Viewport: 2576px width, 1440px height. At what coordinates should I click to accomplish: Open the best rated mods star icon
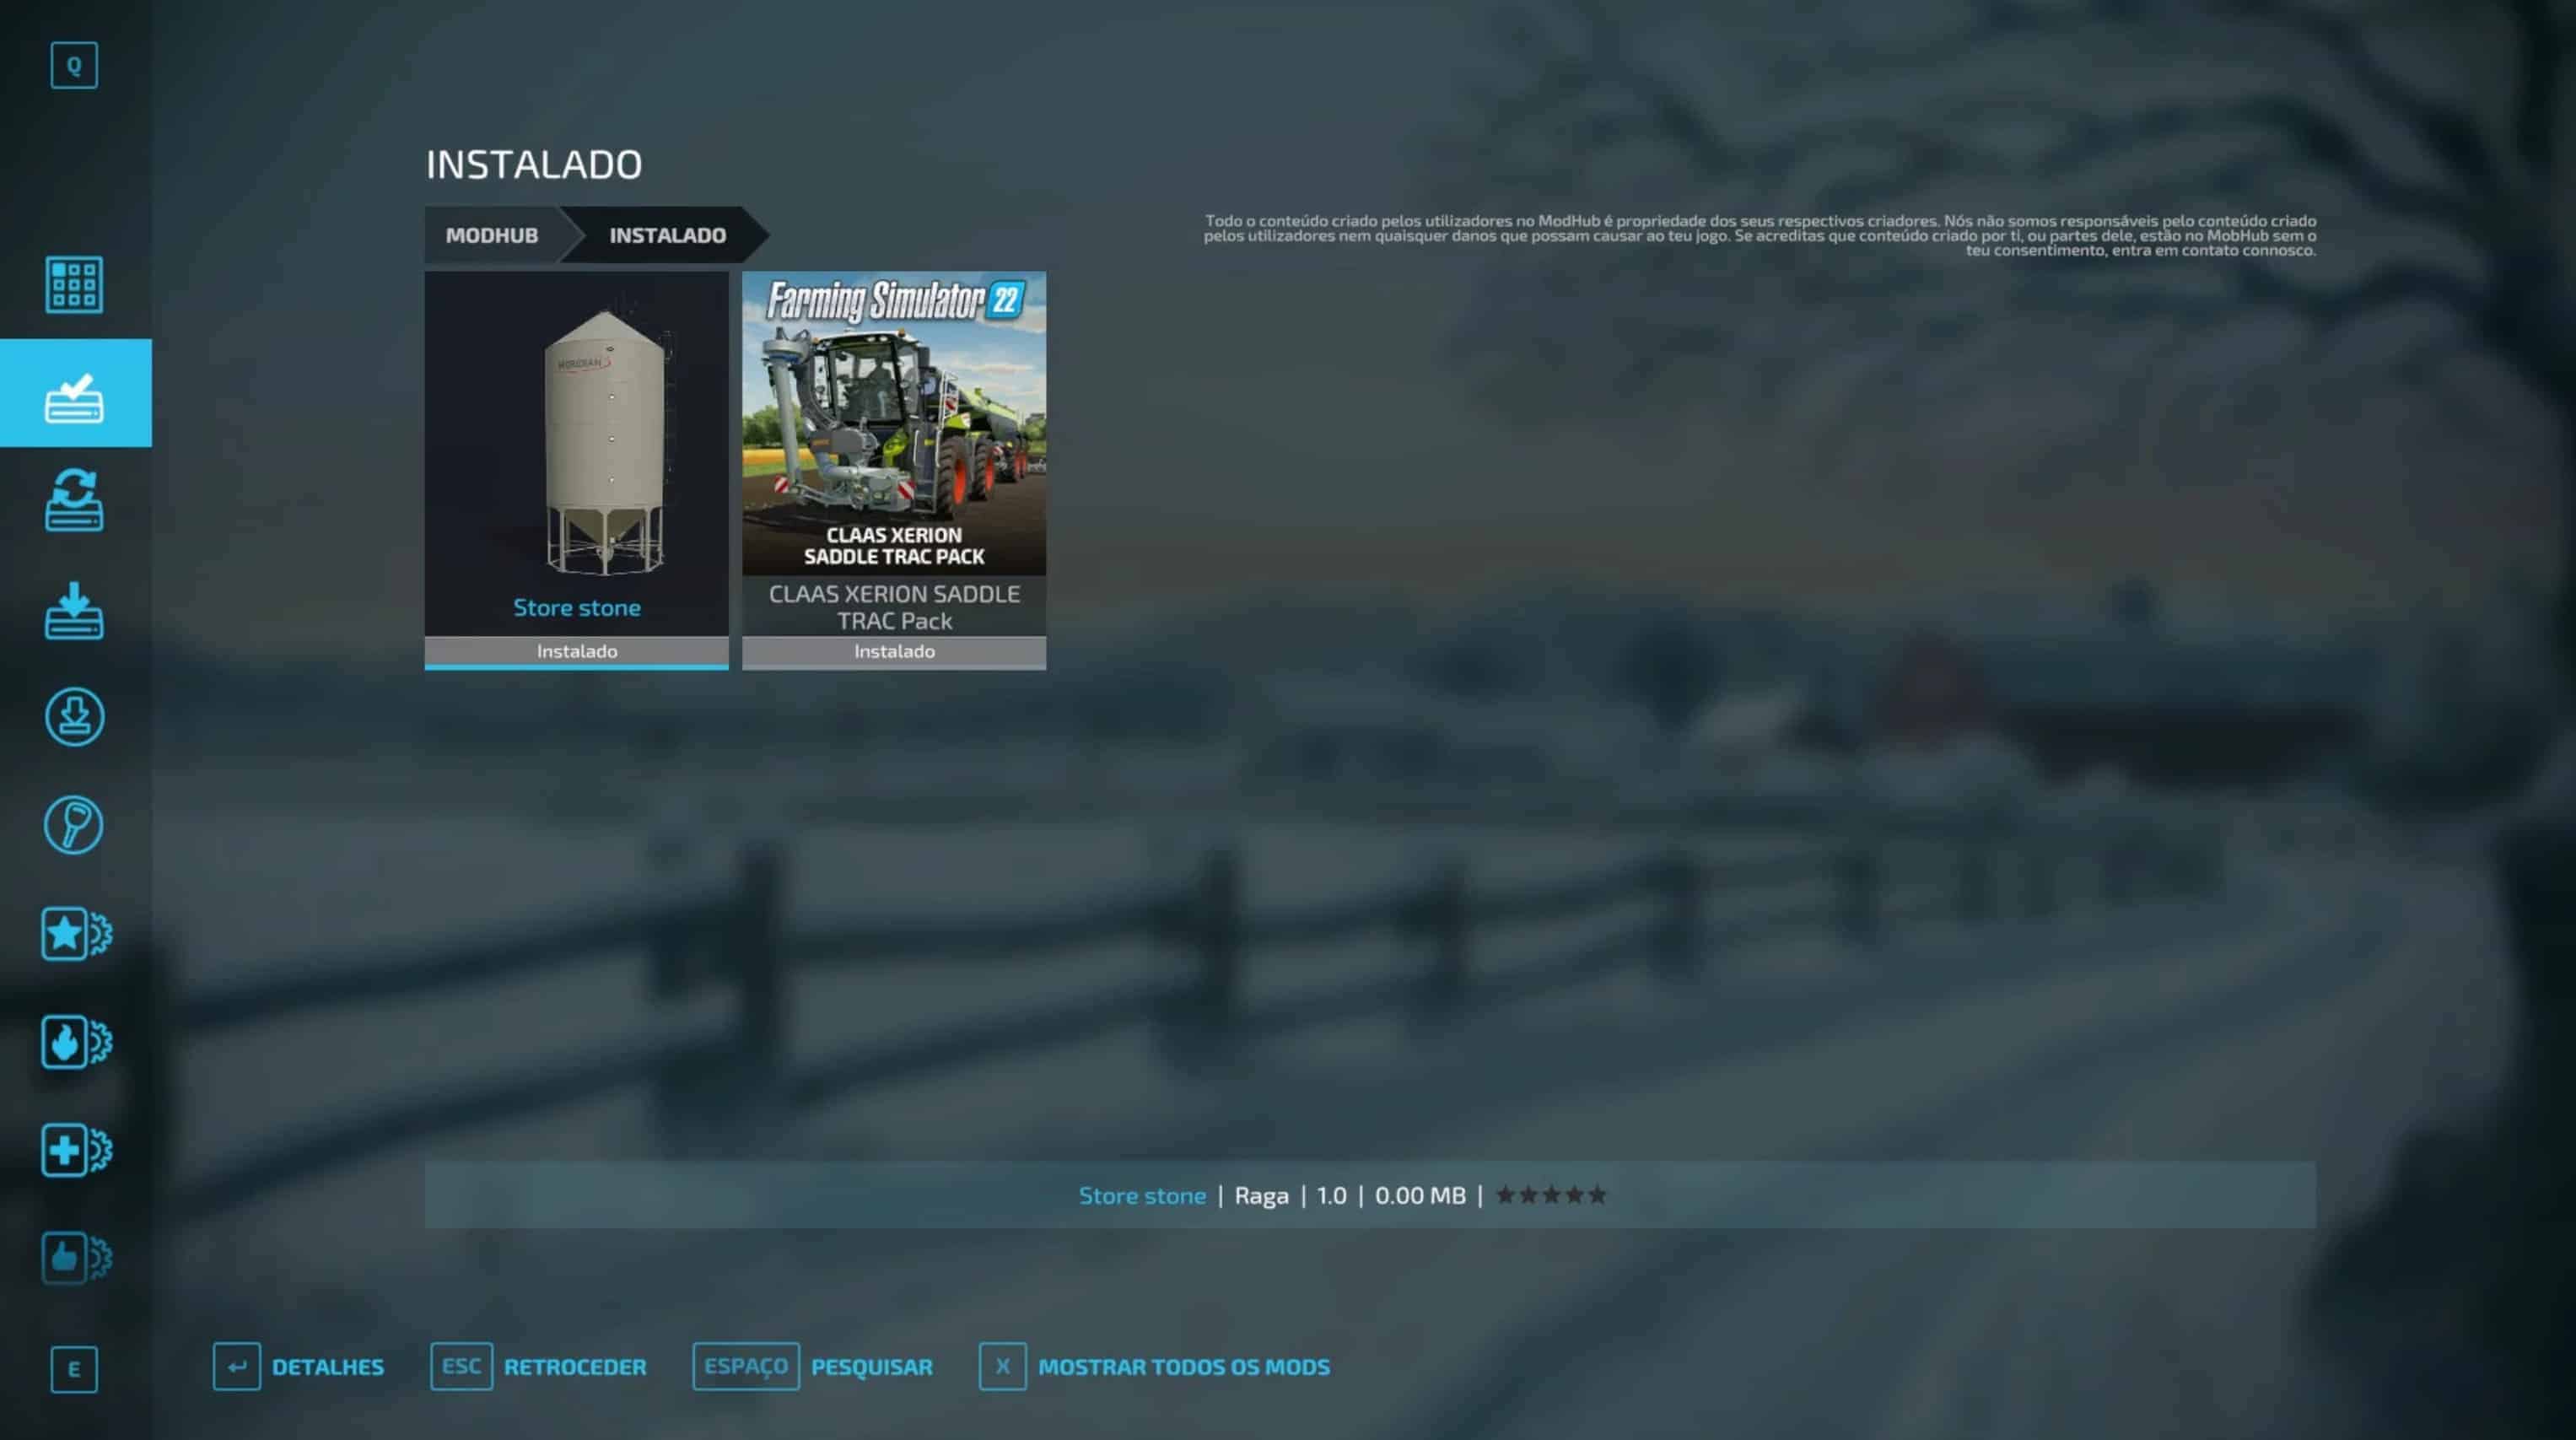[74, 934]
